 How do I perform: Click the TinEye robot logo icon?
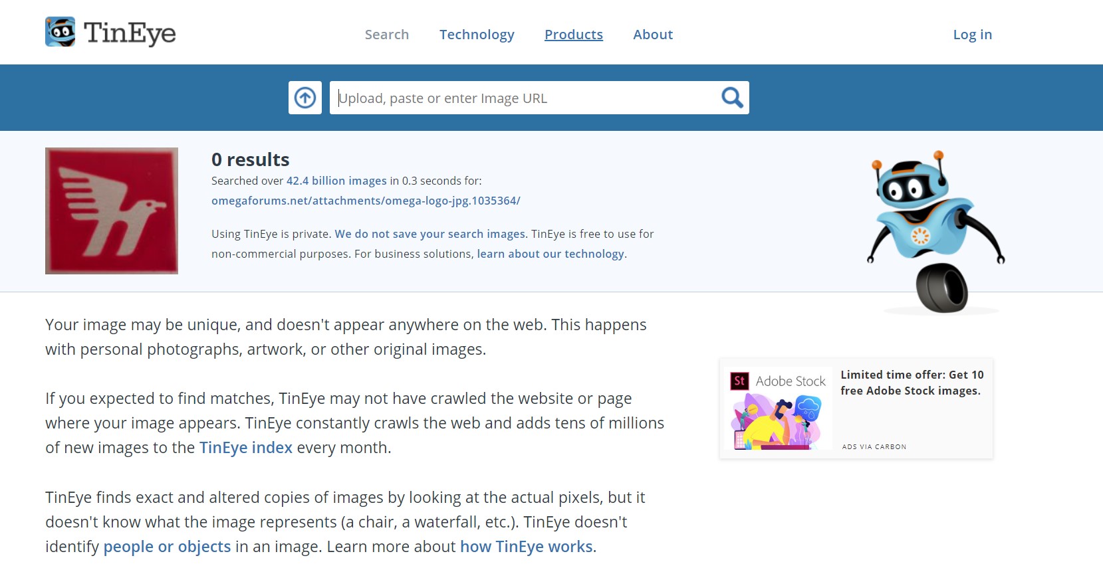[60, 32]
